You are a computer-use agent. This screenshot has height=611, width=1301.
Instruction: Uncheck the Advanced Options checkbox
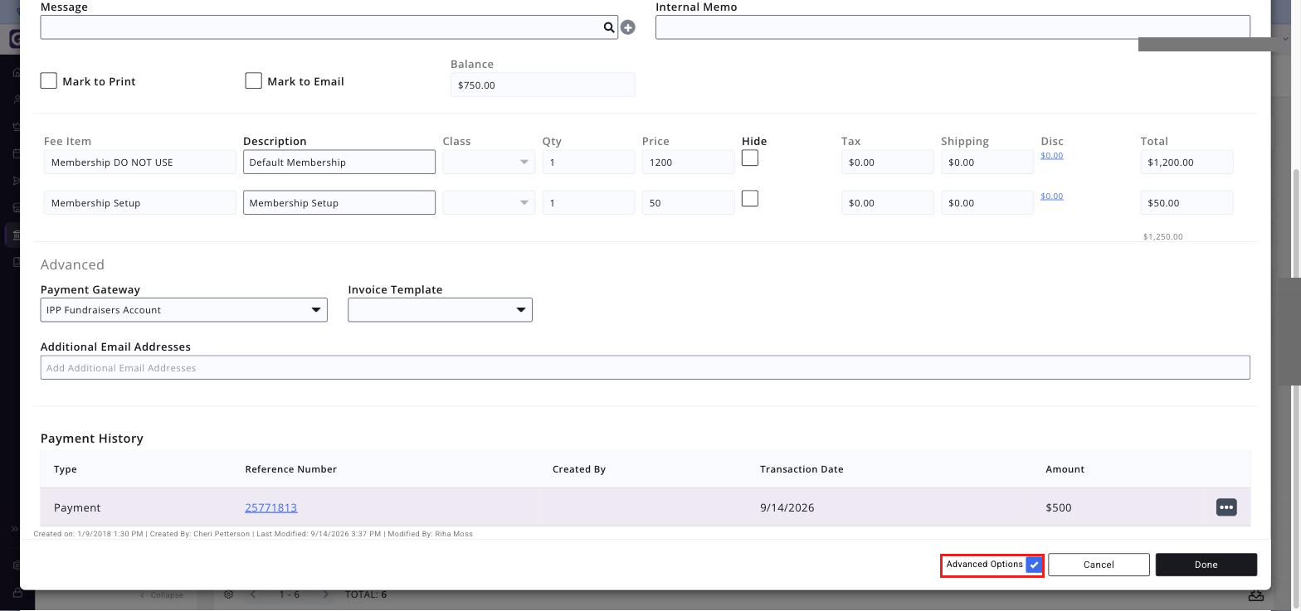pyautogui.click(x=1034, y=565)
